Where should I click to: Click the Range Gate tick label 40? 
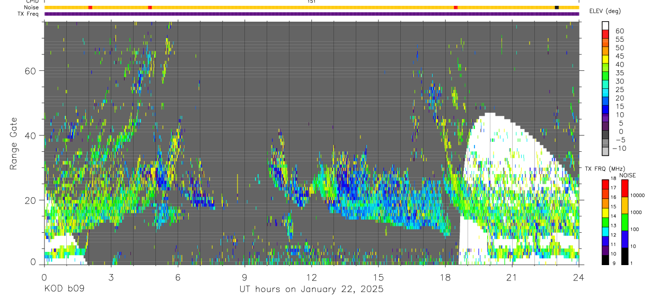[30, 135]
